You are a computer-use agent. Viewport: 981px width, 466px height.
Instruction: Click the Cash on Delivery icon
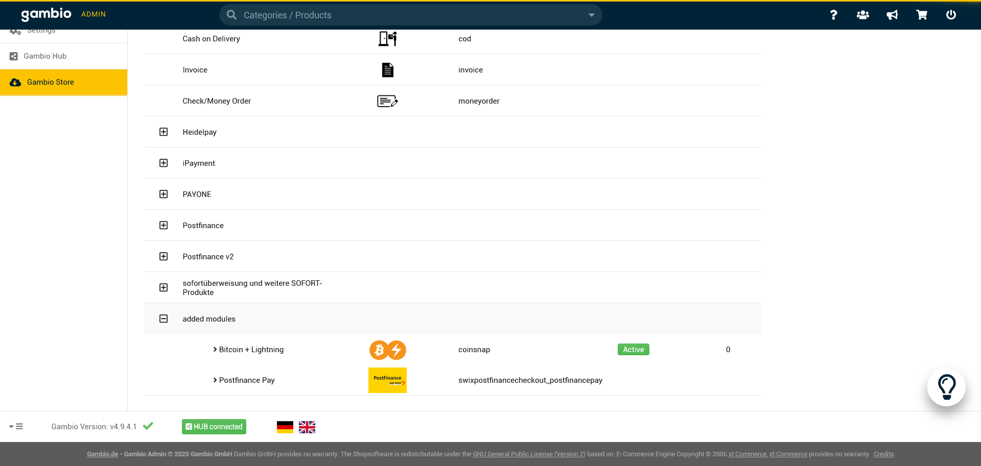click(x=387, y=39)
